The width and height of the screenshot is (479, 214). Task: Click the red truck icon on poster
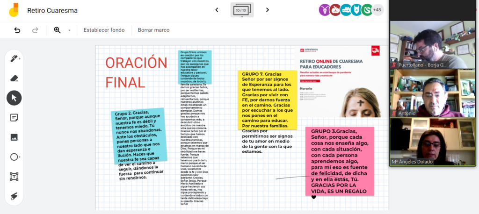[x=376, y=50]
